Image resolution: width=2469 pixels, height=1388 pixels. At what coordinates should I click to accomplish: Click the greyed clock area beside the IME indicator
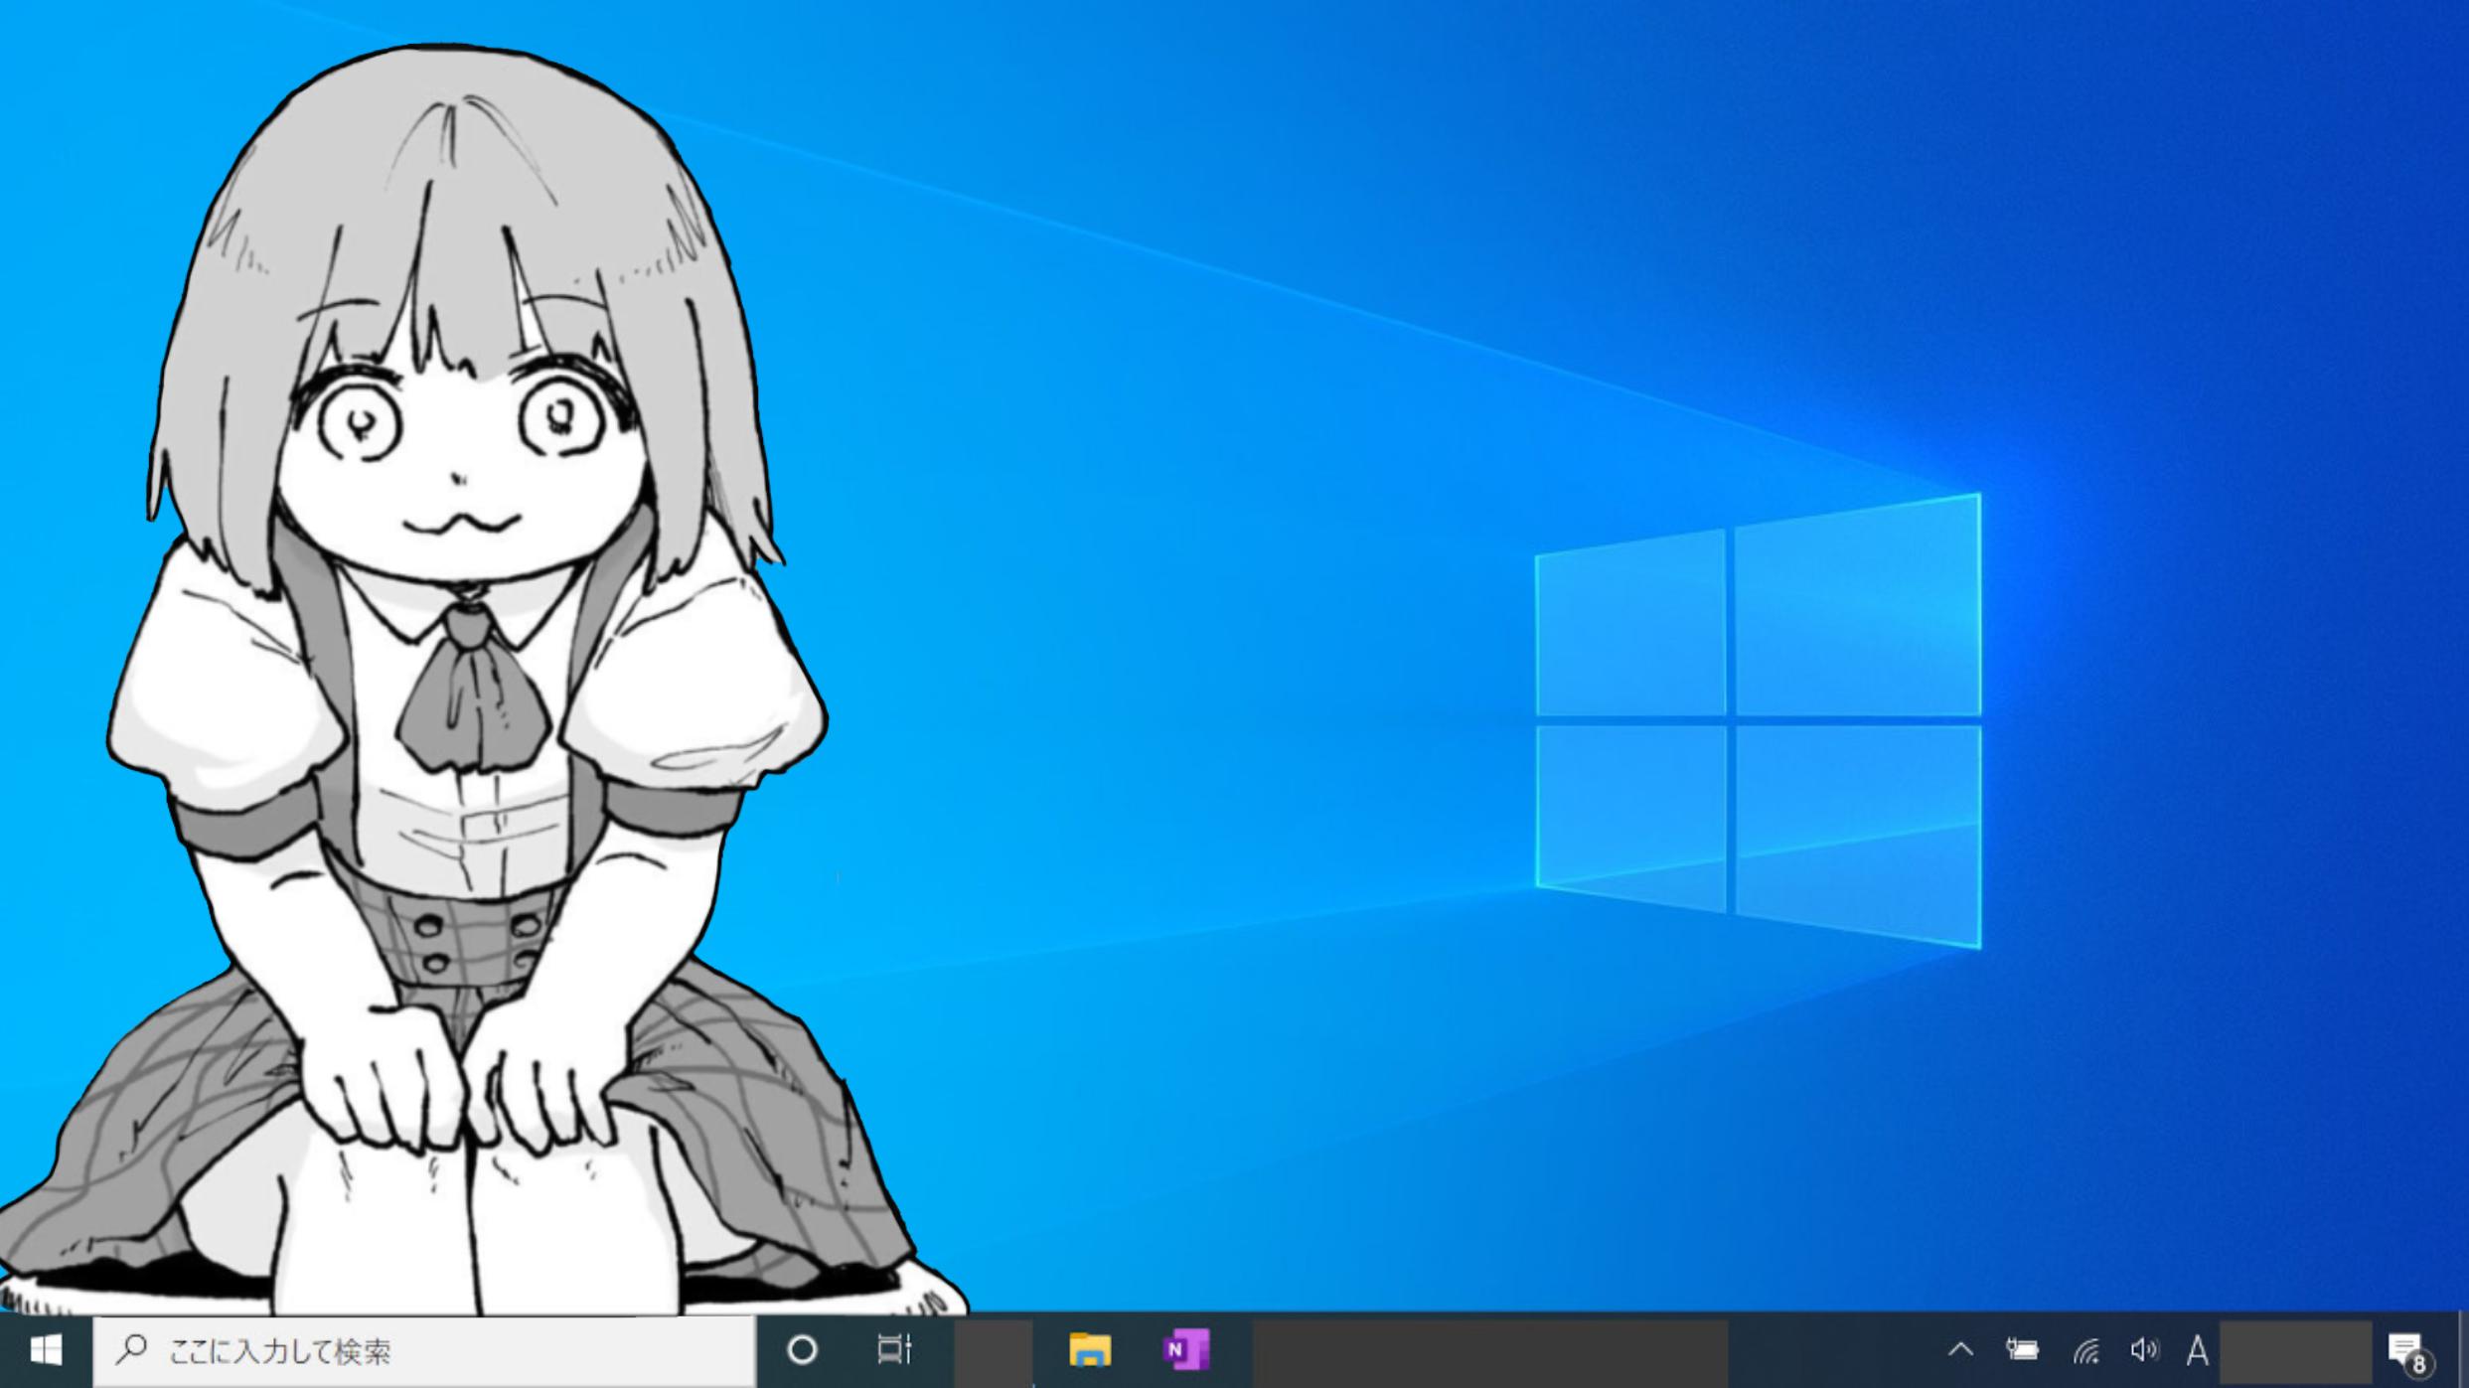pos(2295,1351)
